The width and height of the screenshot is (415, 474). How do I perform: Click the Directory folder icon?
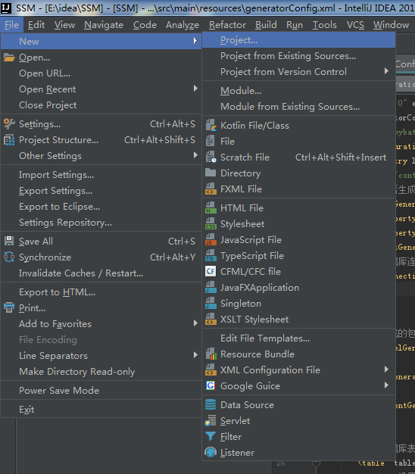(x=211, y=173)
